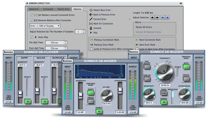Open the Search Area tab
Image resolution: width=208 pixels, height=121 pixels.
[64, 9]
